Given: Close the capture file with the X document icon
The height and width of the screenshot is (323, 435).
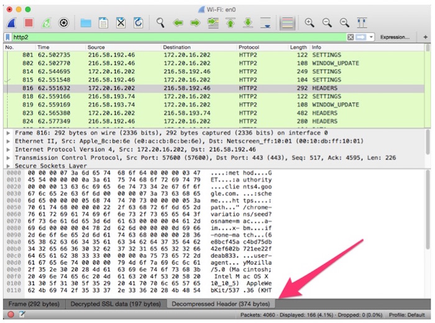Looking at the screenshot, I should [121, 23].
